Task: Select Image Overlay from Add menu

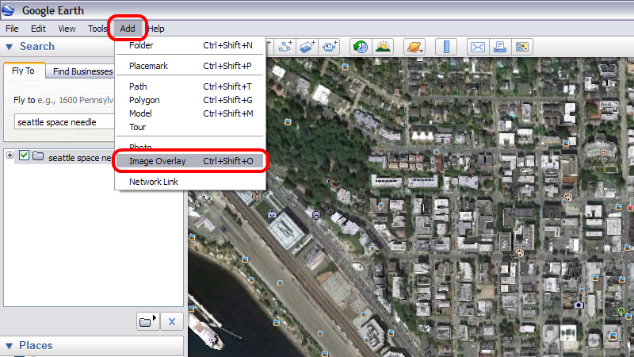Action: click(158, 161)
